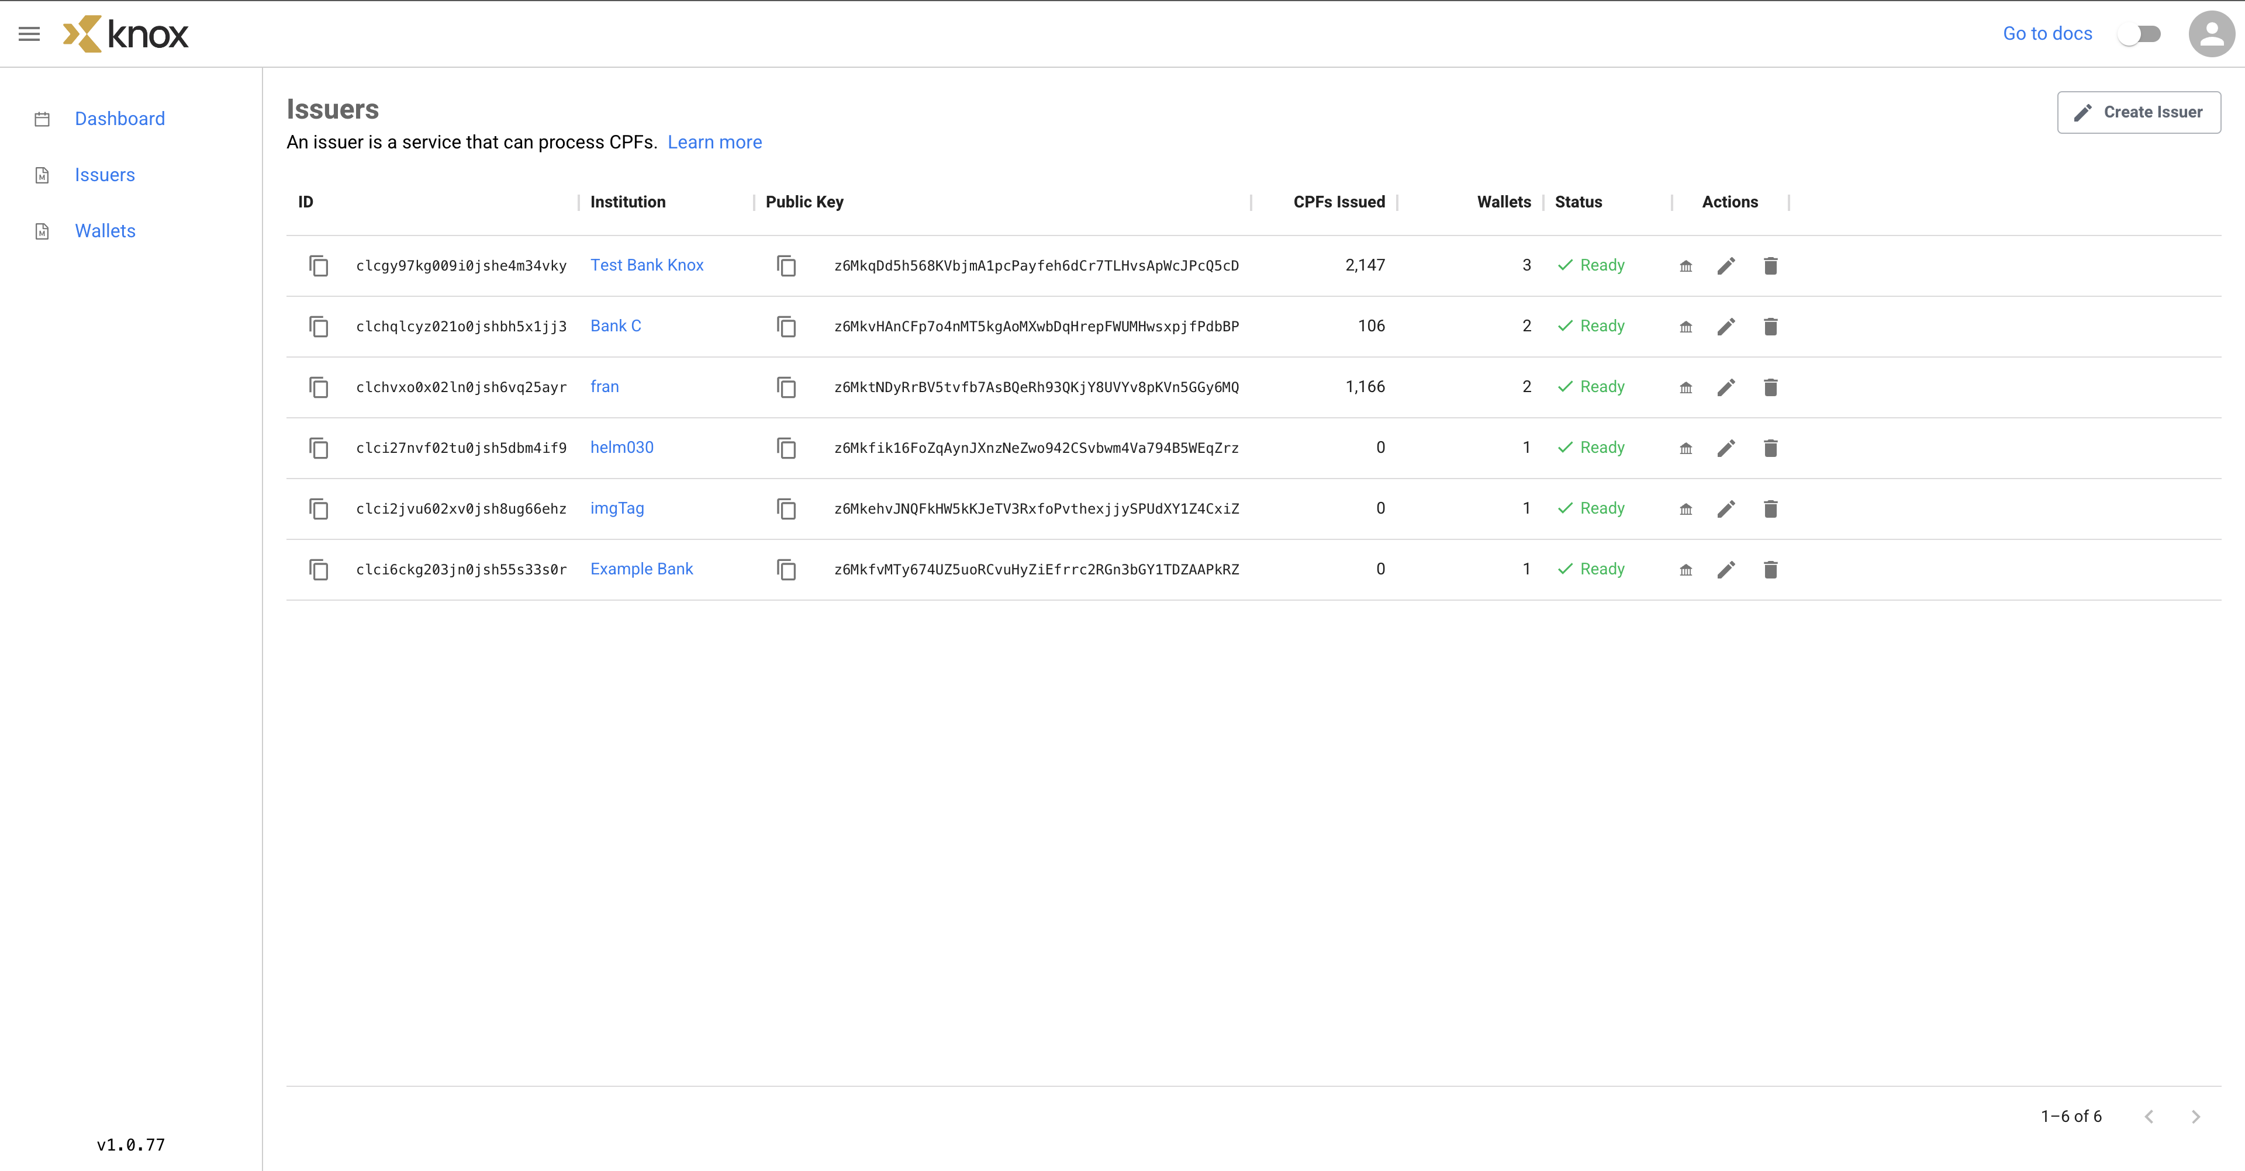Edit the helm030 issuer
2245x1171 pixels.
1726,448
